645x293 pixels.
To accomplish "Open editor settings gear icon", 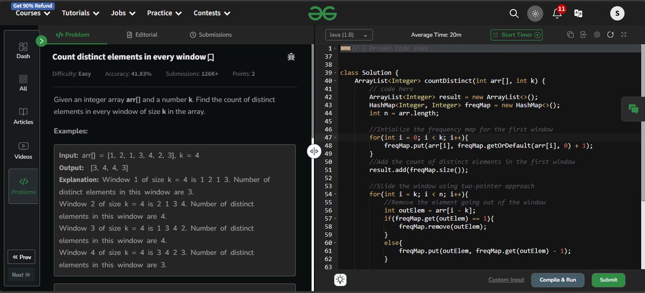I will (x=597, y=35).
